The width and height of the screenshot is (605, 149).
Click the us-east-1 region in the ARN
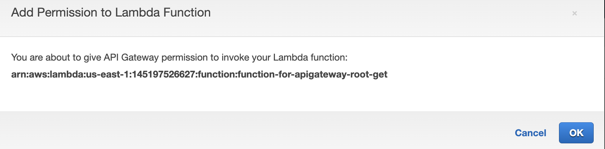pyautogui.click(x=107, y=74)
